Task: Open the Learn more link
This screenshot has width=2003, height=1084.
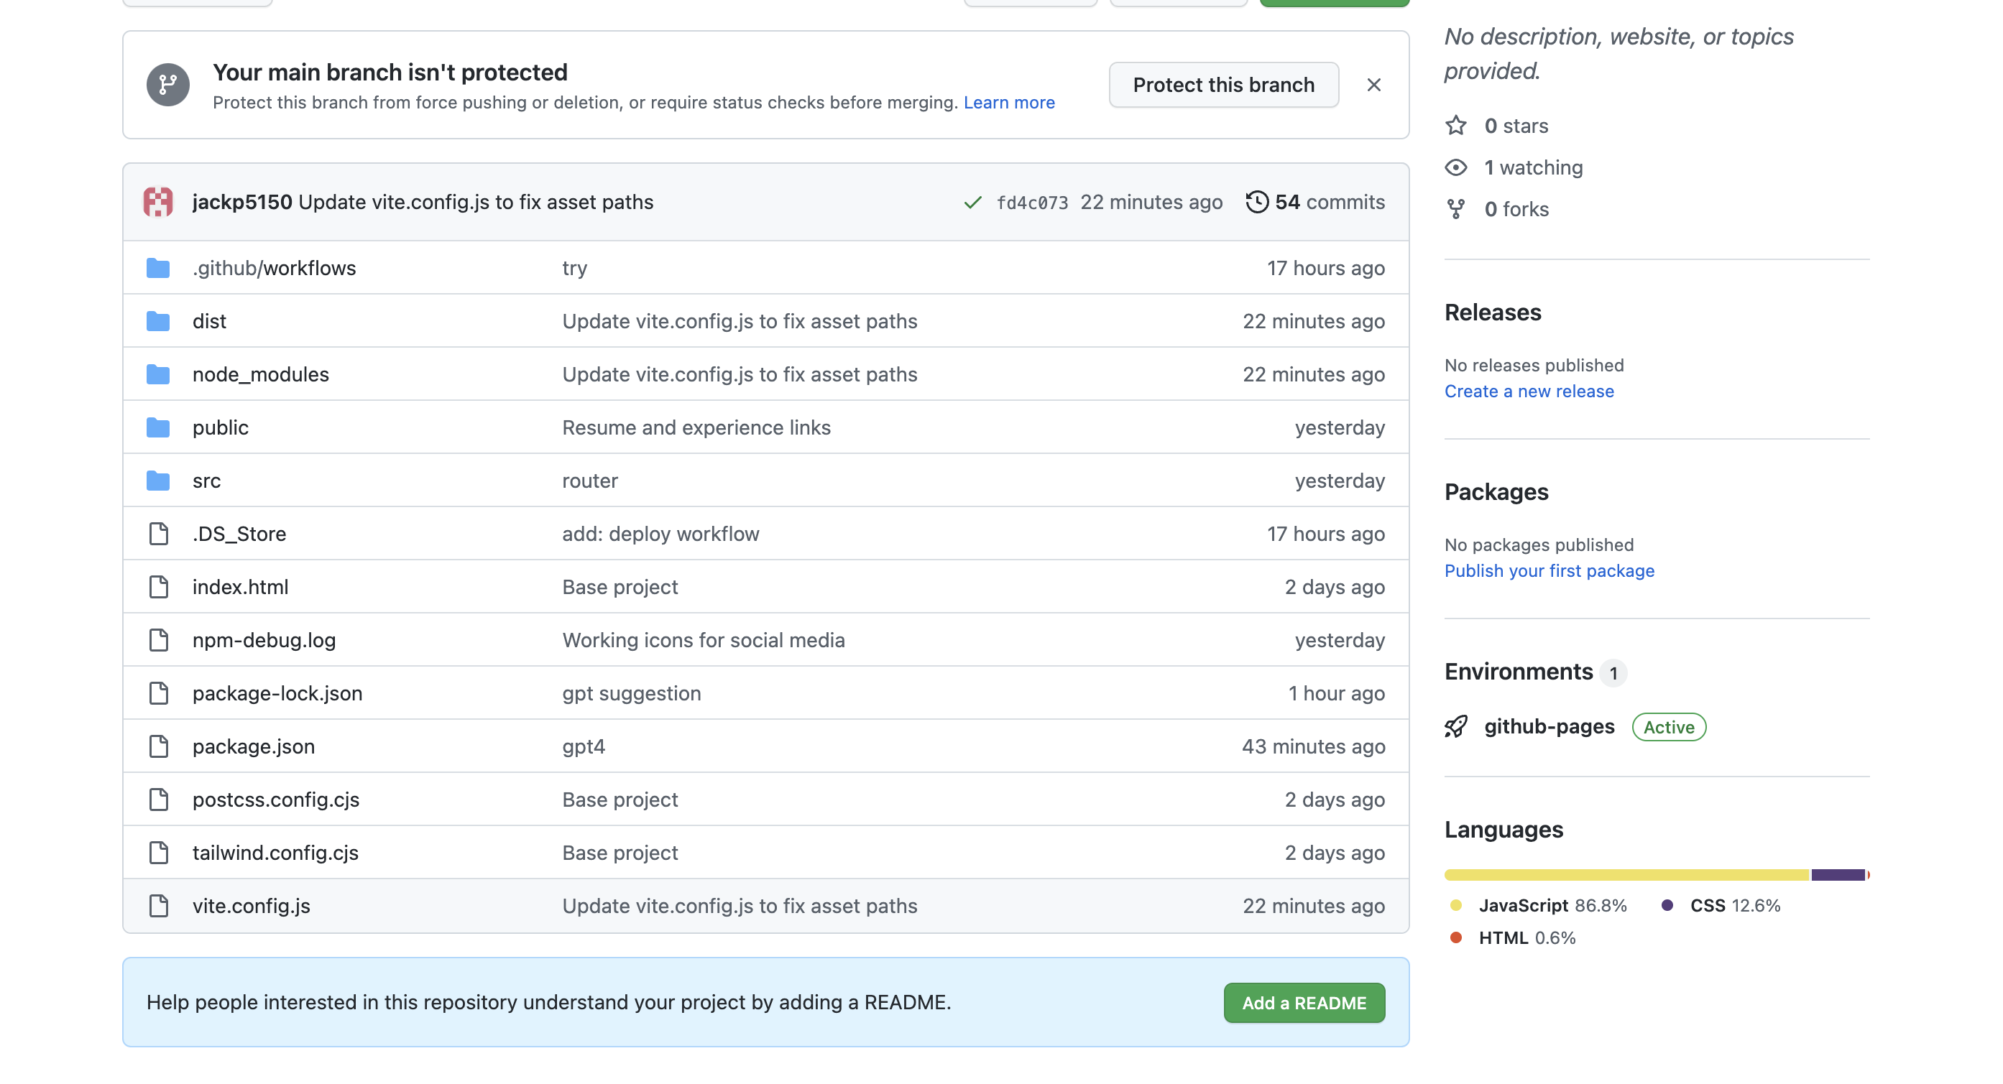Action: pos(1008,103)
